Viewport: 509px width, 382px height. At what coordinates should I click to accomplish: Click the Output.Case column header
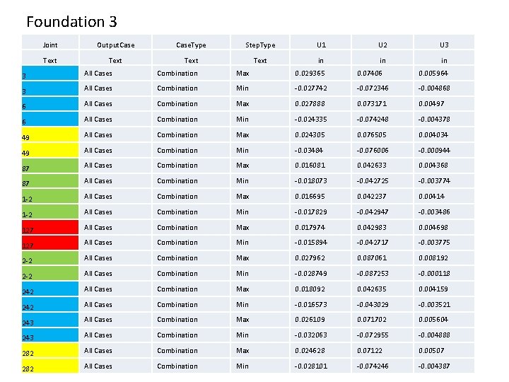(115, 45)
